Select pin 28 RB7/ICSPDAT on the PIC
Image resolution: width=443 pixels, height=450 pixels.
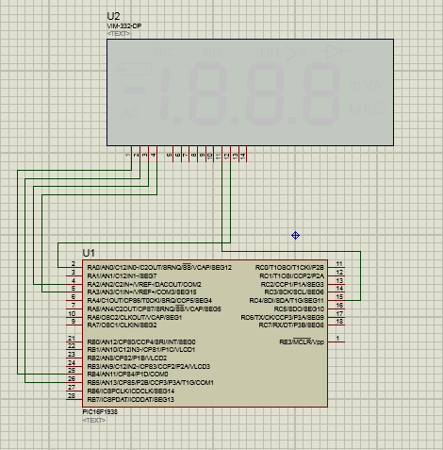click(x=74, y=399)
